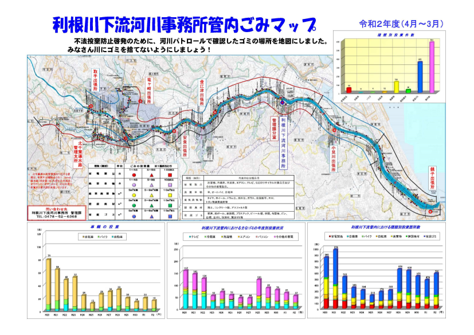This screenshot has height=335, width=474.
Task: Click the red bar in 種類別投棄件数 chart
Action: coord(349,90)
